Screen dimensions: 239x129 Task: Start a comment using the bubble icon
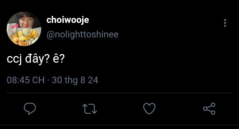click(30, 108)
